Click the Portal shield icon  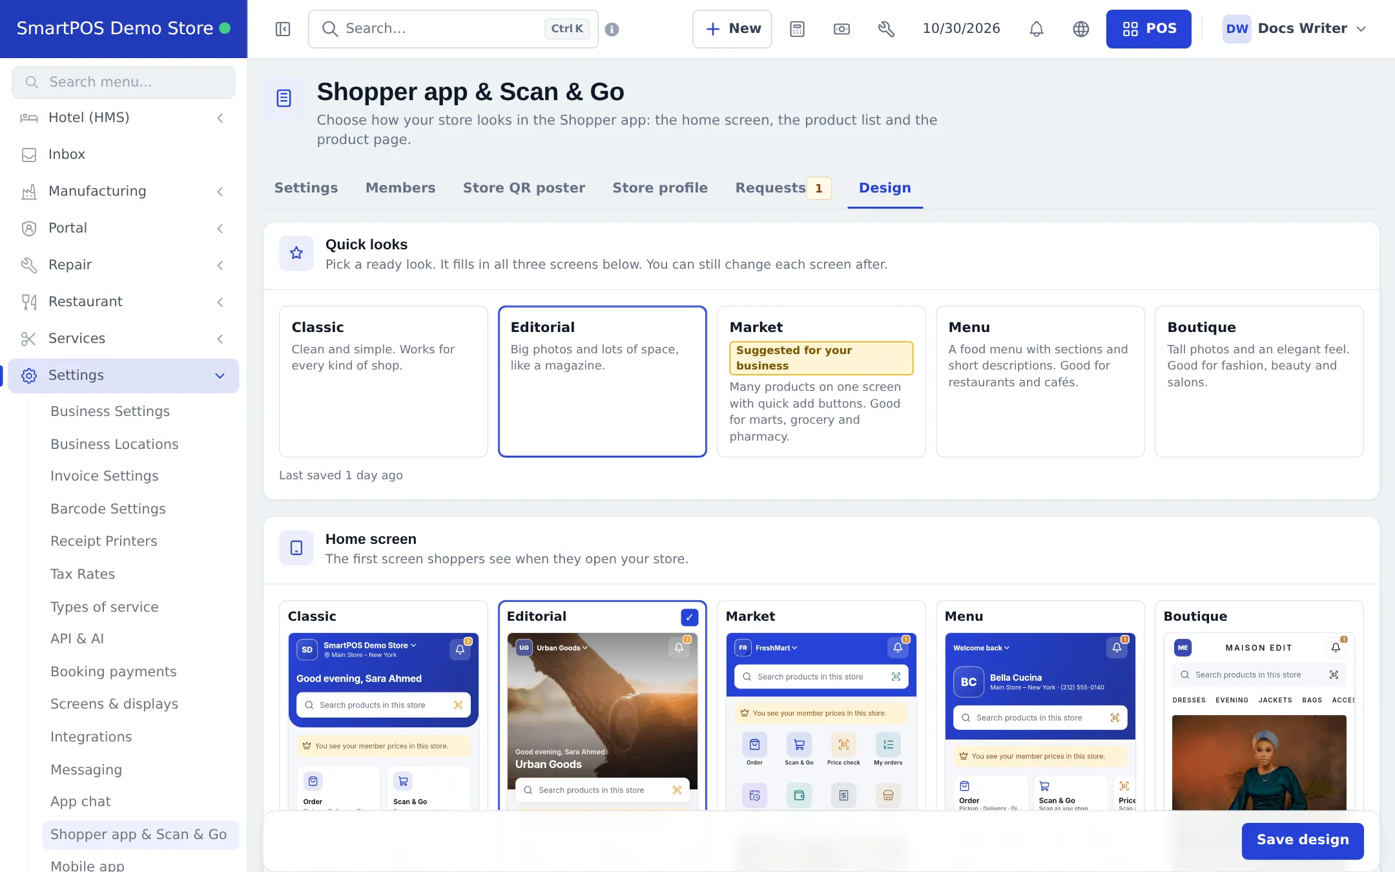[29, 228]
